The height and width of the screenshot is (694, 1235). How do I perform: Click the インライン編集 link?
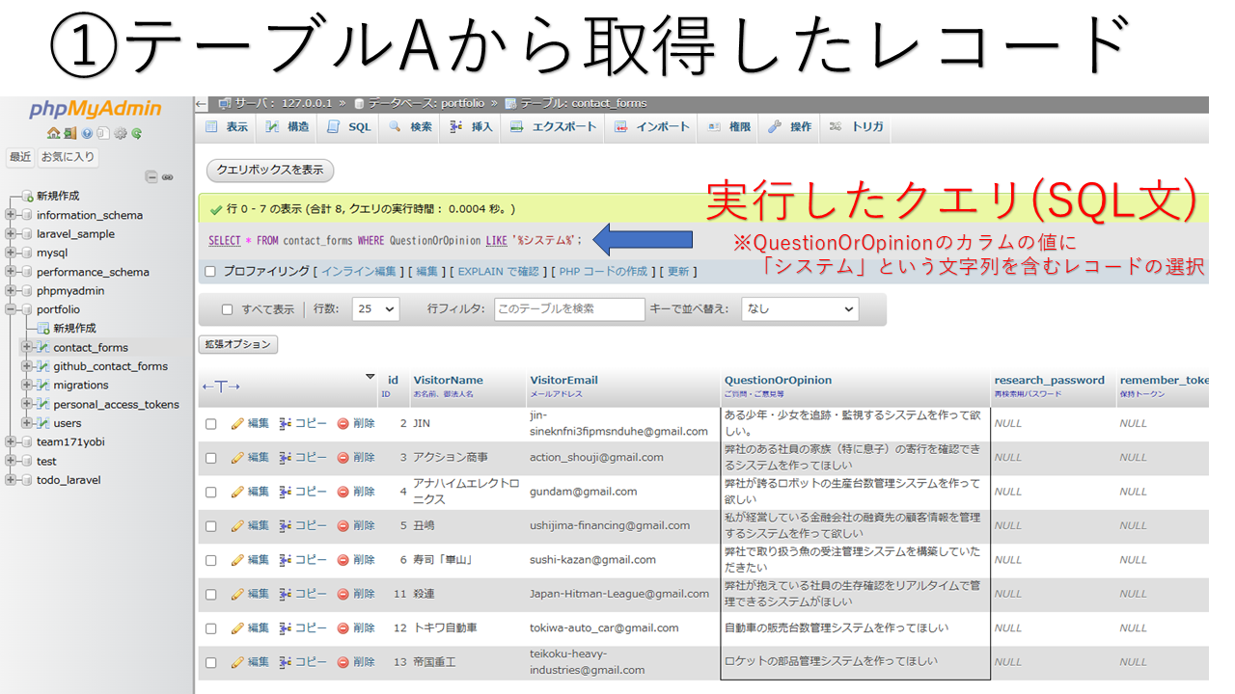tap(358, 272)
